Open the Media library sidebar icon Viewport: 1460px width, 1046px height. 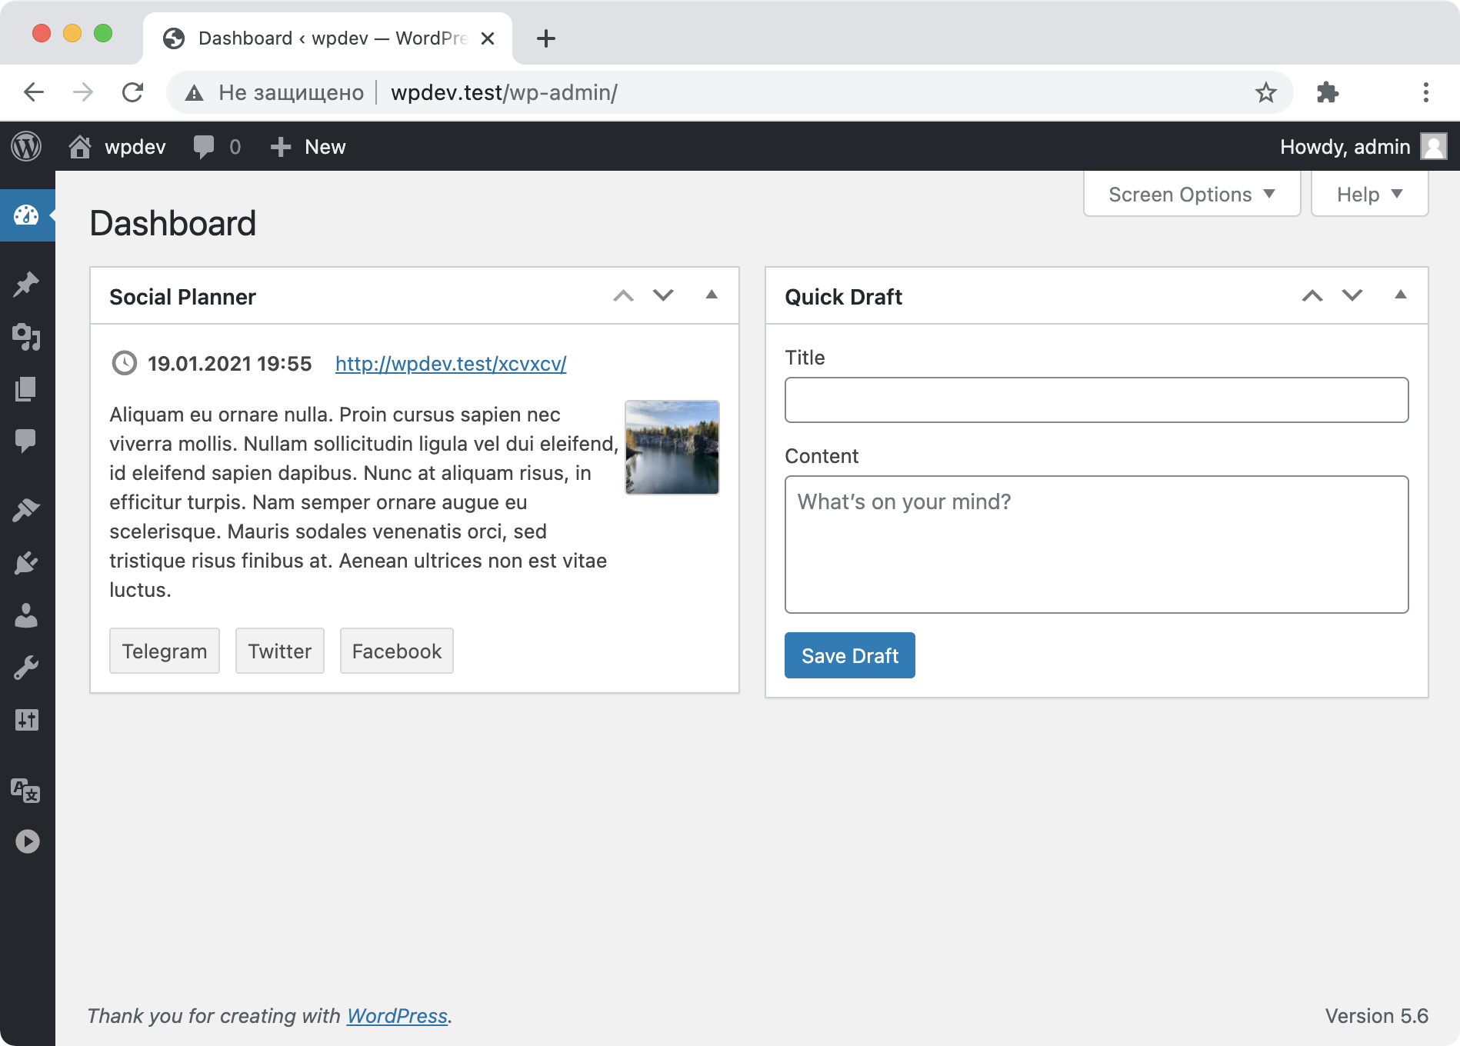pyautogui.click(x=26, y=337)
